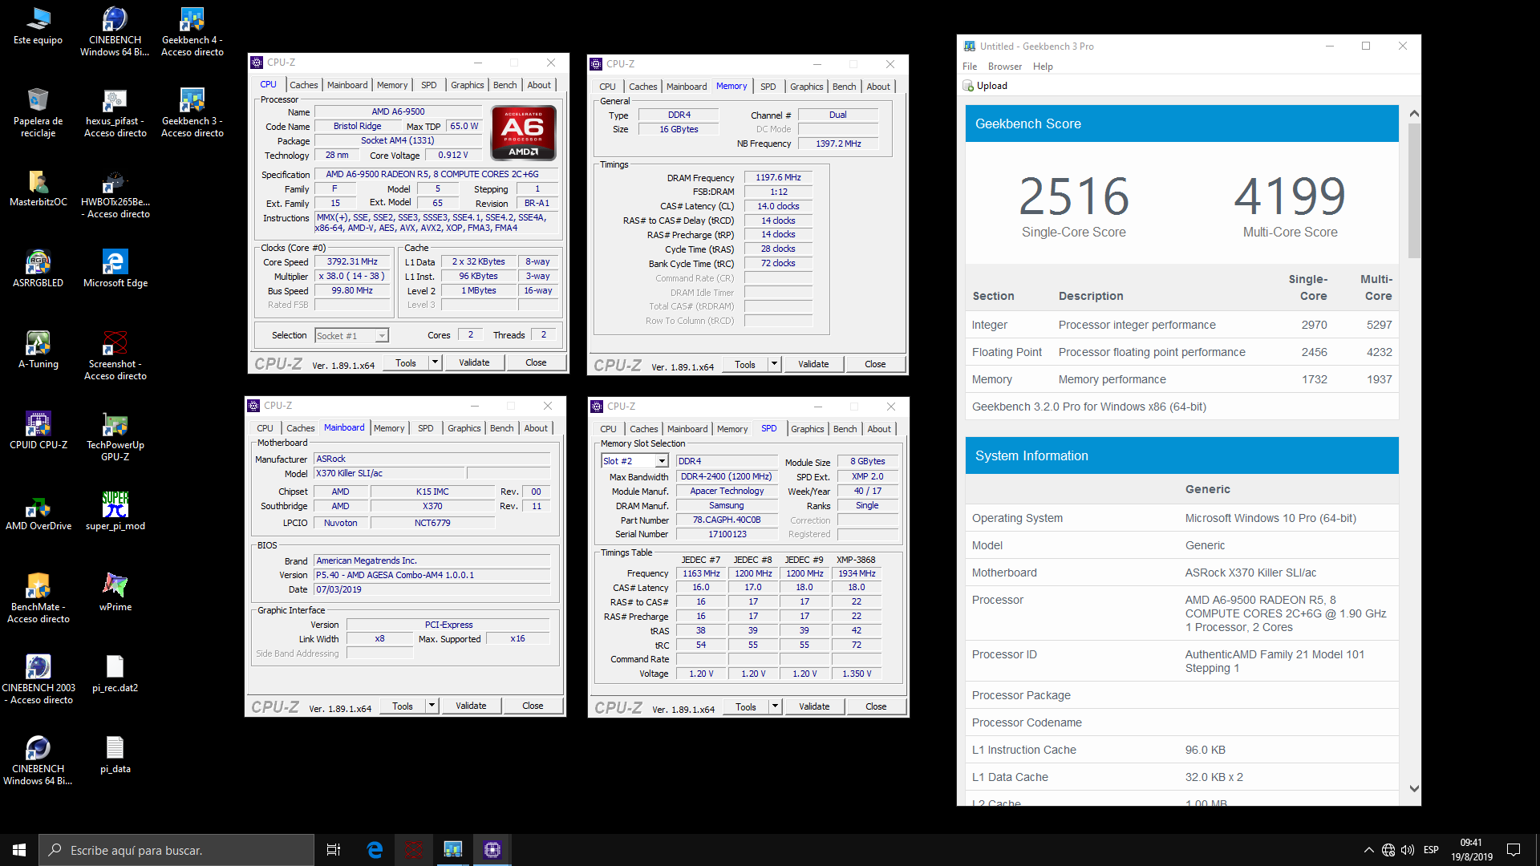Open A-Tuning desktop icon

click(38, 350)
